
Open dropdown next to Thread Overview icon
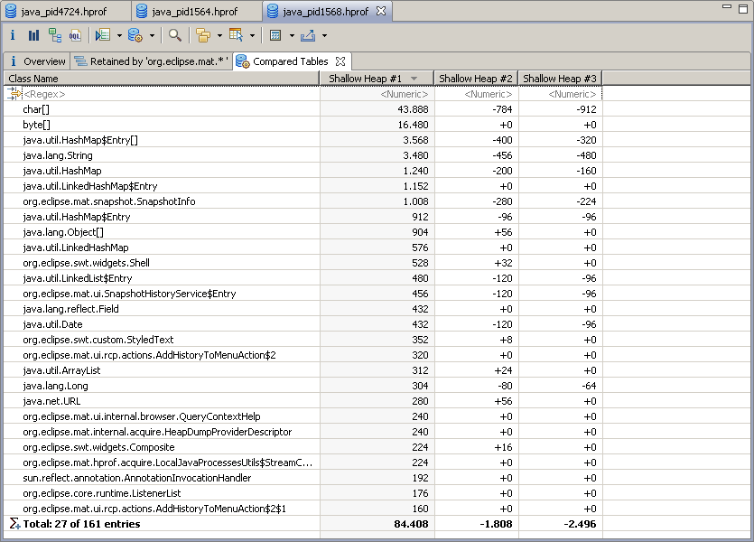click(119, 35)
